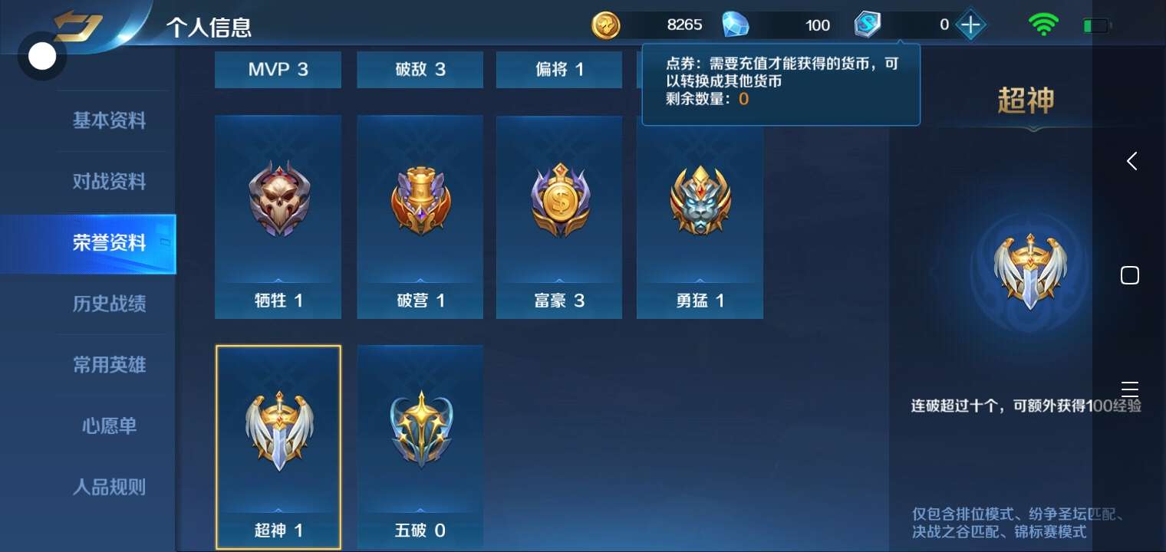The height and width of the screenshot is (552, 1166).
Task: Select the 牺牲 skull badge icon
Action: click(278, 201)
